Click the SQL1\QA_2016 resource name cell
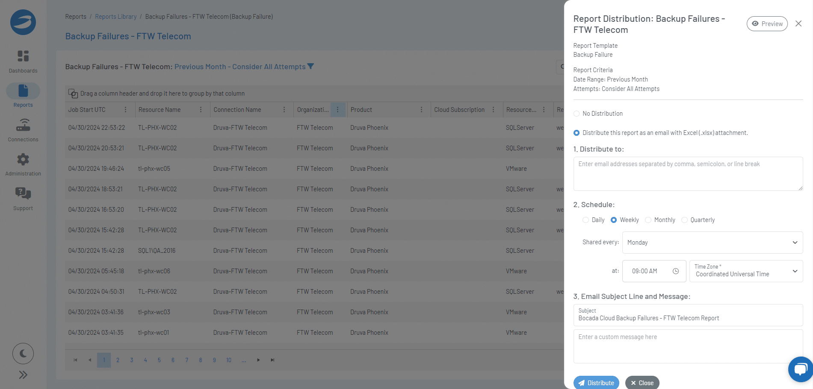 pos(157,251)
